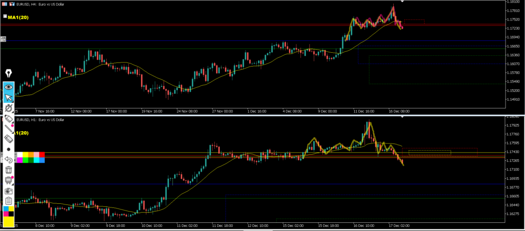Screen dimensions: 525x231
Task: Toggle the MA1(20) checkbox in H4 chart
Action: point(5,16)
